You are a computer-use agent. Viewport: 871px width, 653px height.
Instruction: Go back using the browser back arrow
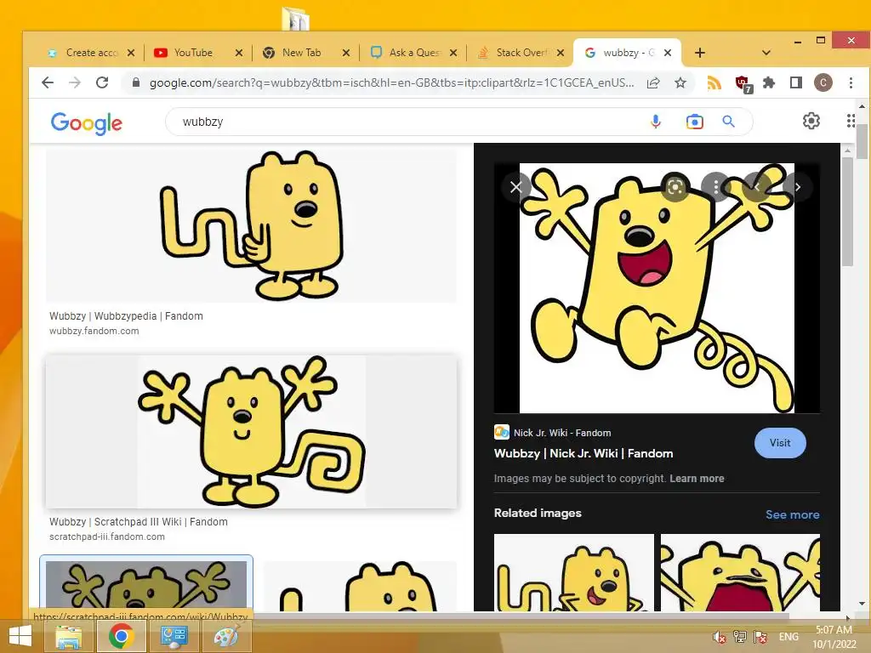[x=48, y=82]
